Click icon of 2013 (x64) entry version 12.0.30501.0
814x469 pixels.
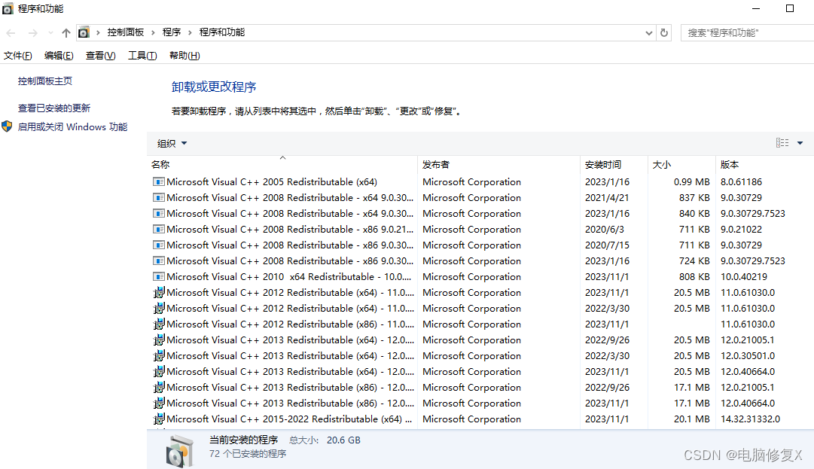(159, 356)
